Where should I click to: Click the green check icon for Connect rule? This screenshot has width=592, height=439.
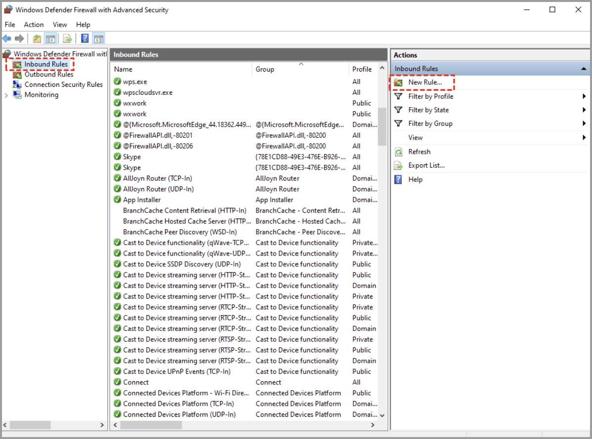click(118, 382)
